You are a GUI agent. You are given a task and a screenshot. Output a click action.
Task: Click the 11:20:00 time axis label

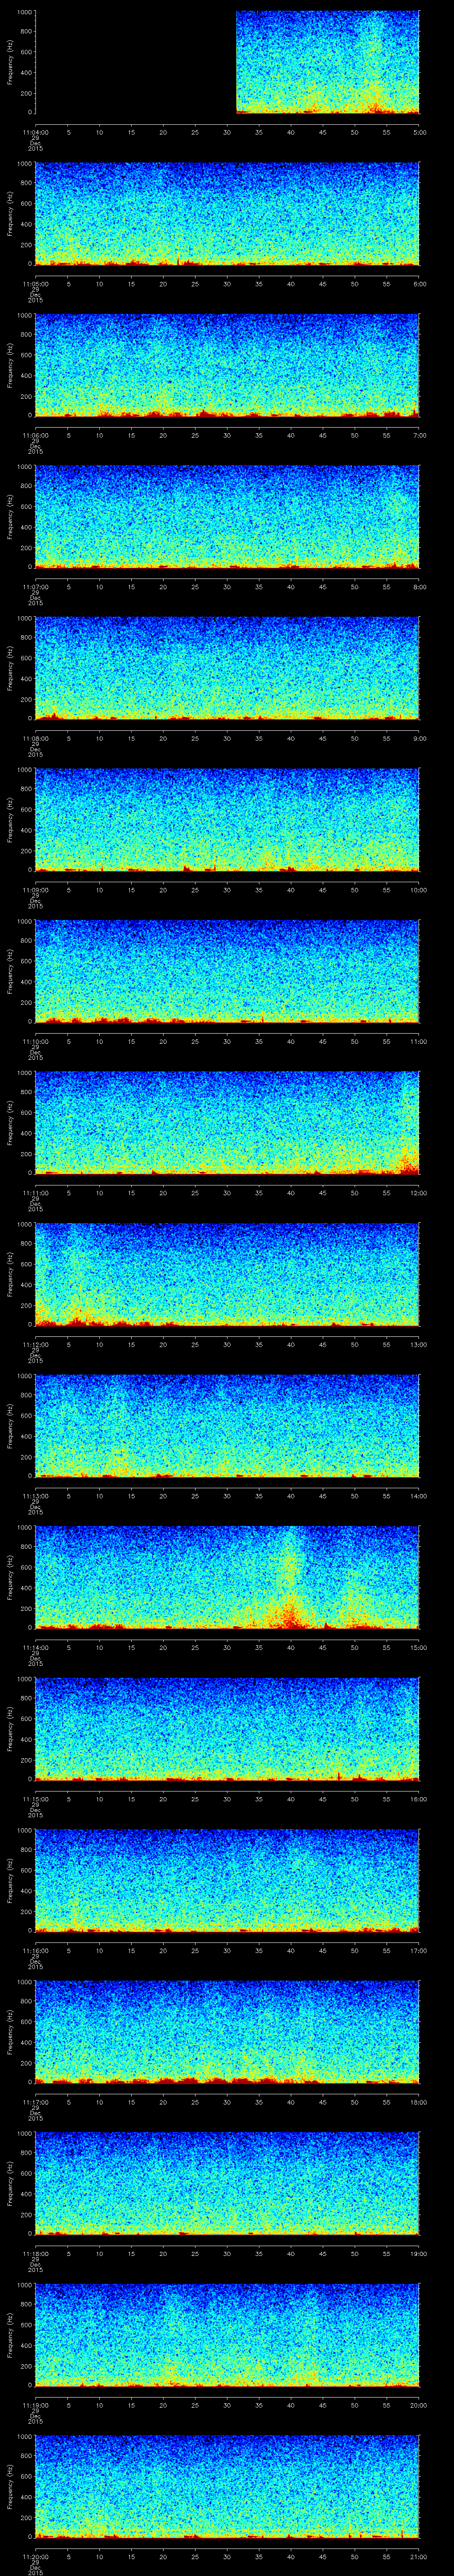click(35, 2556)
